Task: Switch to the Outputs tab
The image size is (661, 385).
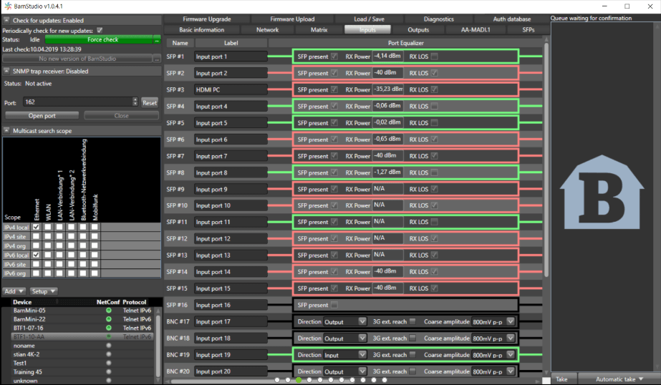Action: click(x=418, y=30)
